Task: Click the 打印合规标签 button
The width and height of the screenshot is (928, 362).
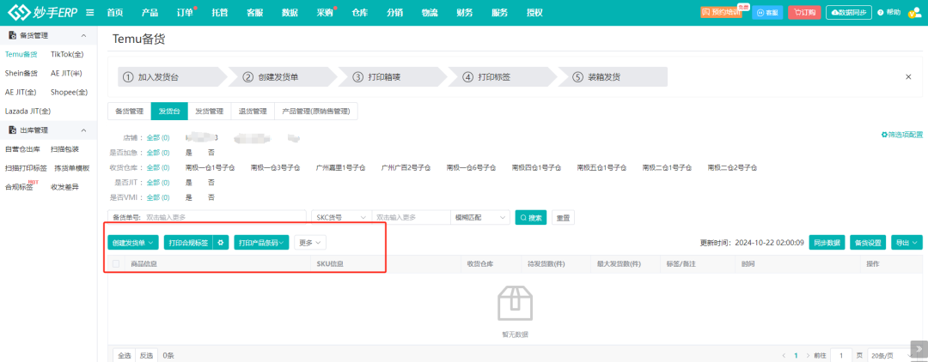Action: click(x=188, y=242)
